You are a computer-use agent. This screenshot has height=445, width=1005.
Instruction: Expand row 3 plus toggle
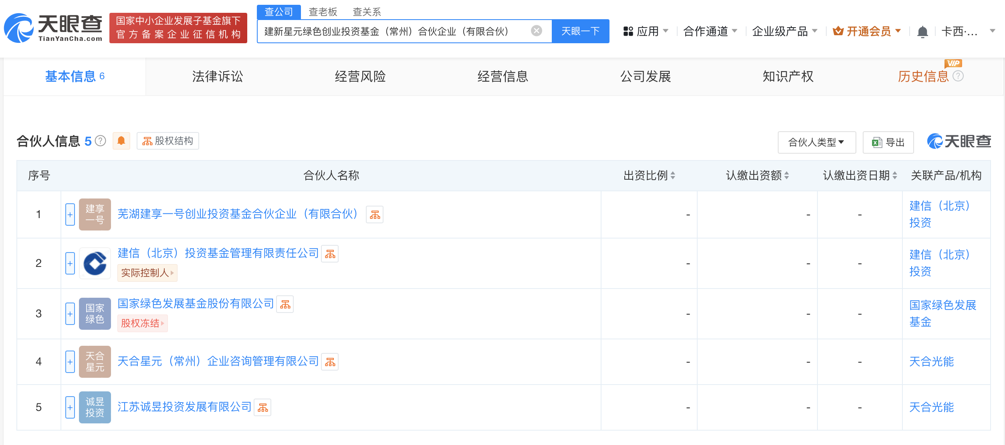point(70,314)
